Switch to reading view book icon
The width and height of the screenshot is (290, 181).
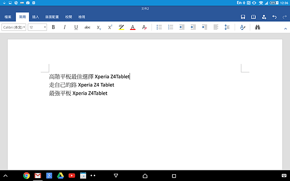(x=253, y=17)
